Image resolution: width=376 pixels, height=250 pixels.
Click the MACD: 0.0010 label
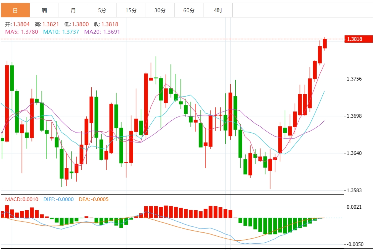pos(22,199)
